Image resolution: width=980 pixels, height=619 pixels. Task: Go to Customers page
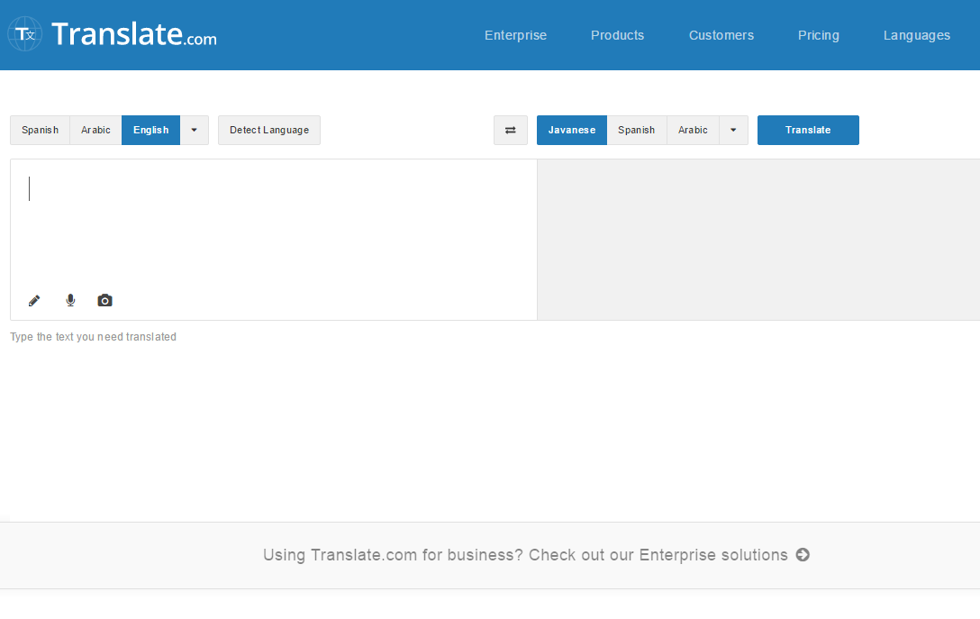coord(721,35)
